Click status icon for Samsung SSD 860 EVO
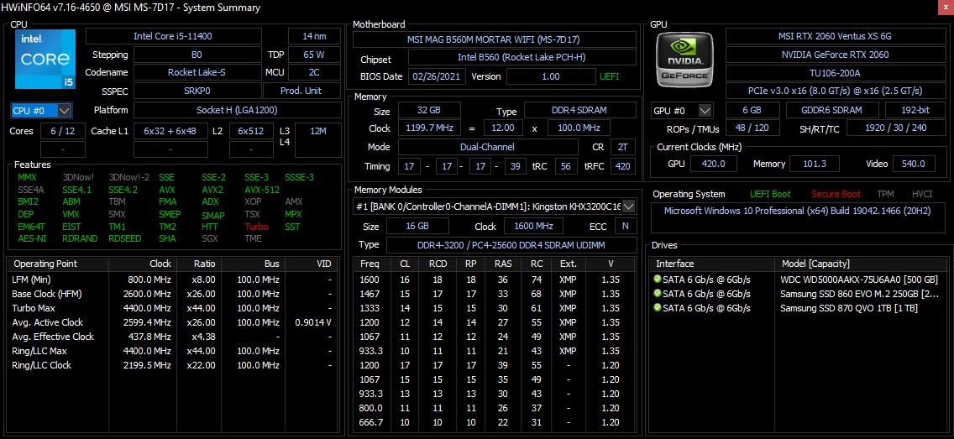This screenshot has width=954, height=439. click(x=658, y=294)
